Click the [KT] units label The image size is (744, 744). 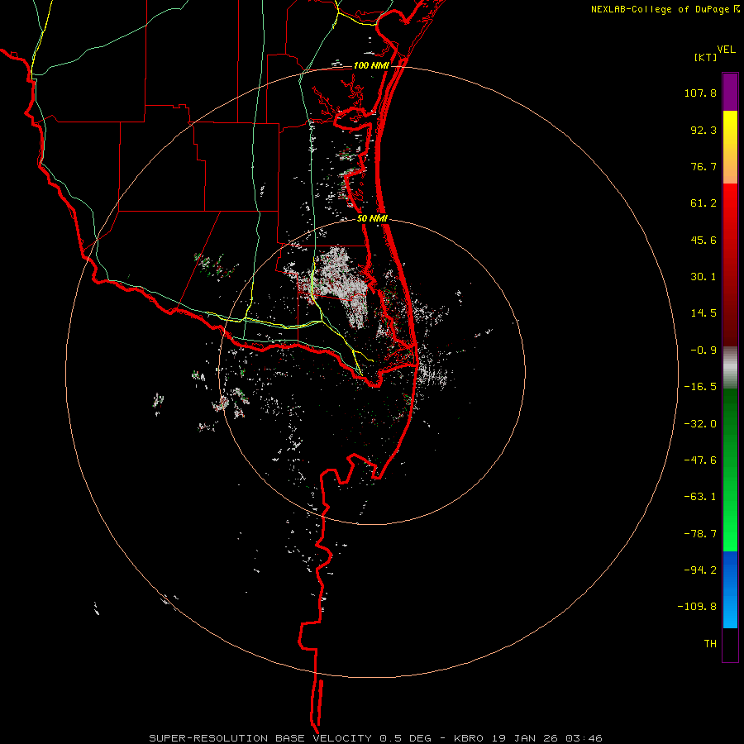(705, 57)
